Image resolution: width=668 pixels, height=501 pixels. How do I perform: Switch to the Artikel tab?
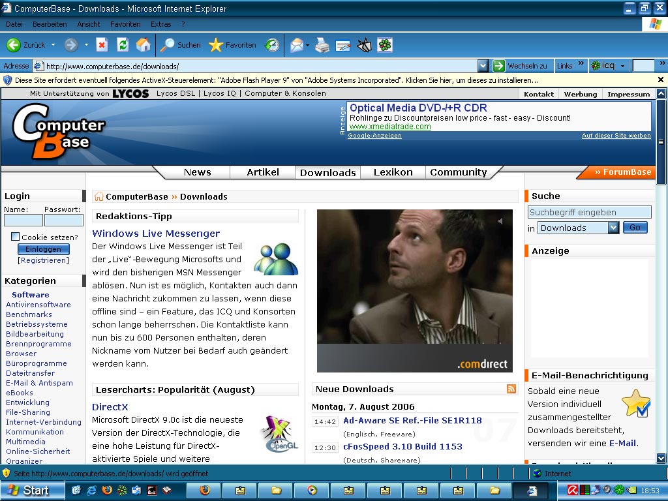(x=263, y=172)
